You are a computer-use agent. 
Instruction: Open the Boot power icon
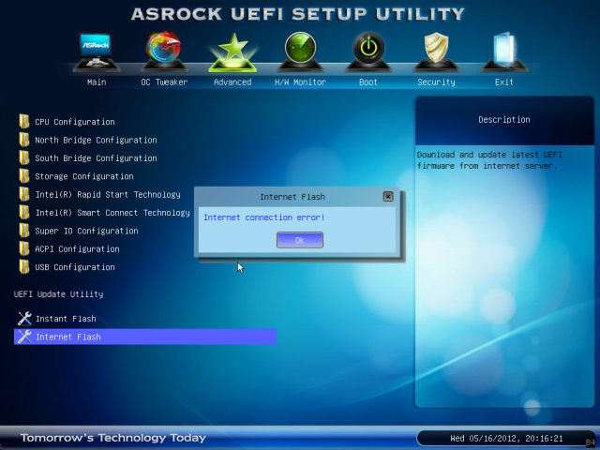click(x=368, y=52)
